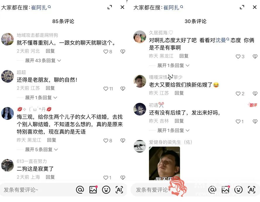This screenshot has width=260, height=202.
Task: Dislike the 初遇 comment with broken heart
Action: (255, 122)
